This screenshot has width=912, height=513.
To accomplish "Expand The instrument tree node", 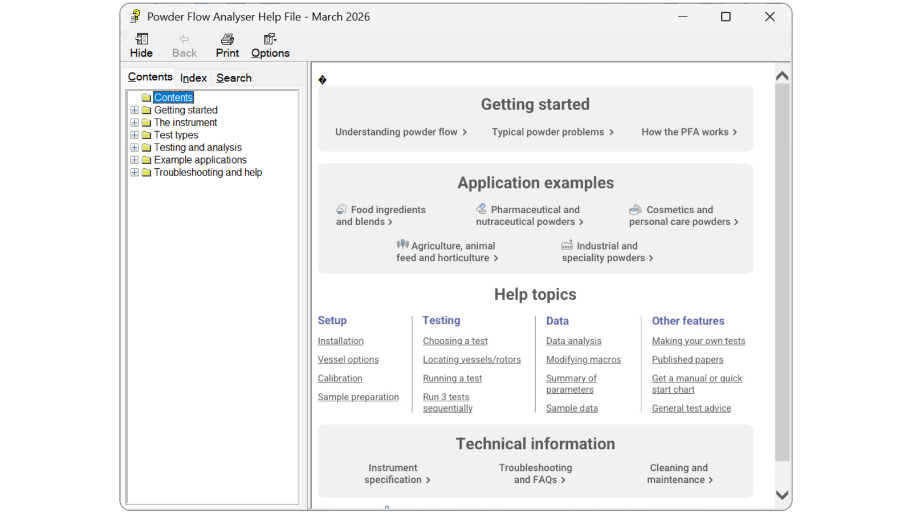I will [135, 123].
